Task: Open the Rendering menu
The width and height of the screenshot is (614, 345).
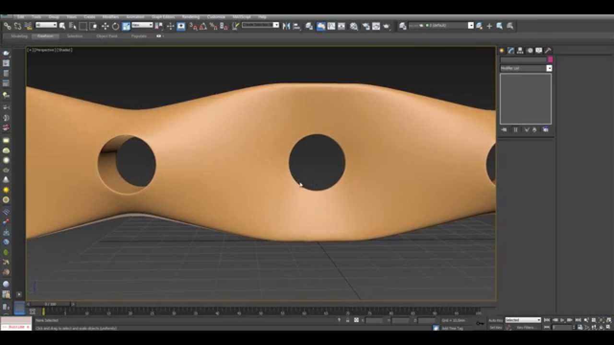Action: click(191, 17)
